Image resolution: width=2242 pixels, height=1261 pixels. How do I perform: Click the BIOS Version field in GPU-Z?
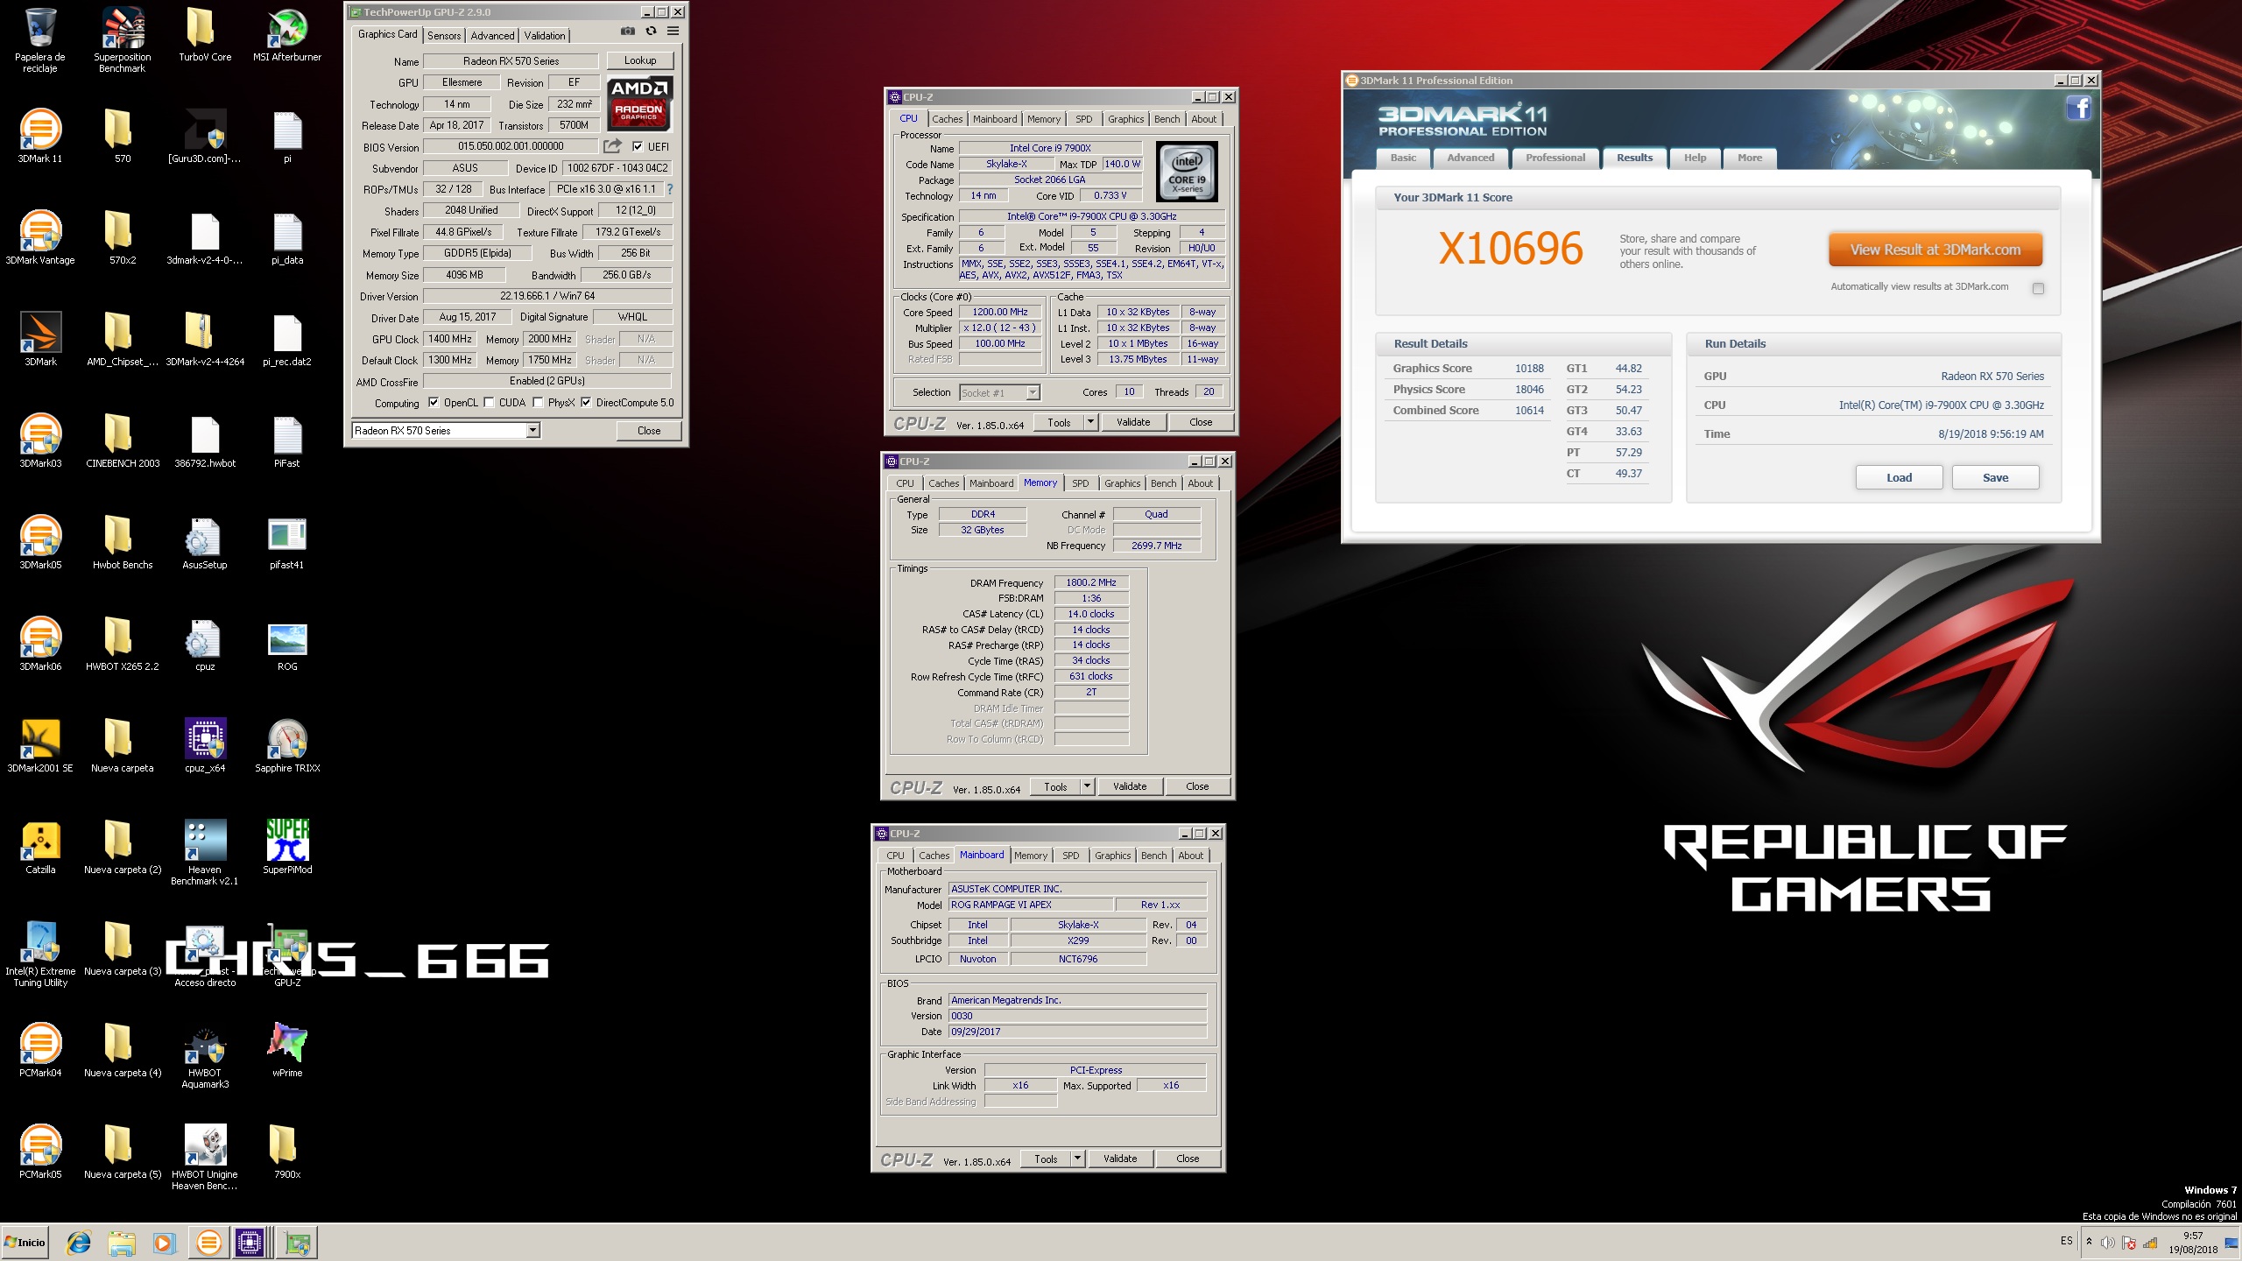511,146
